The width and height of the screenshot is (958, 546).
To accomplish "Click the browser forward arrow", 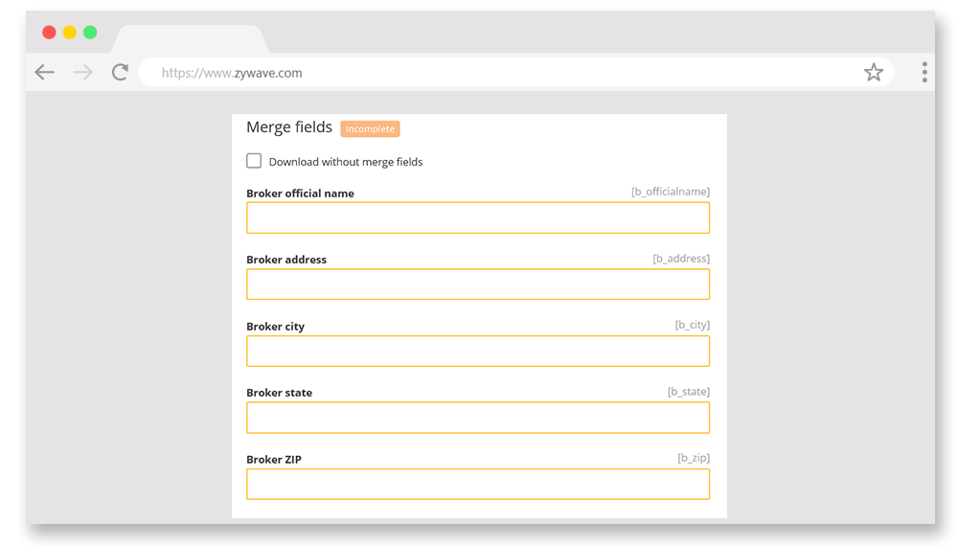I will 82,72.
